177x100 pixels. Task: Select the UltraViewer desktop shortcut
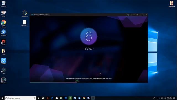point(4,33)
